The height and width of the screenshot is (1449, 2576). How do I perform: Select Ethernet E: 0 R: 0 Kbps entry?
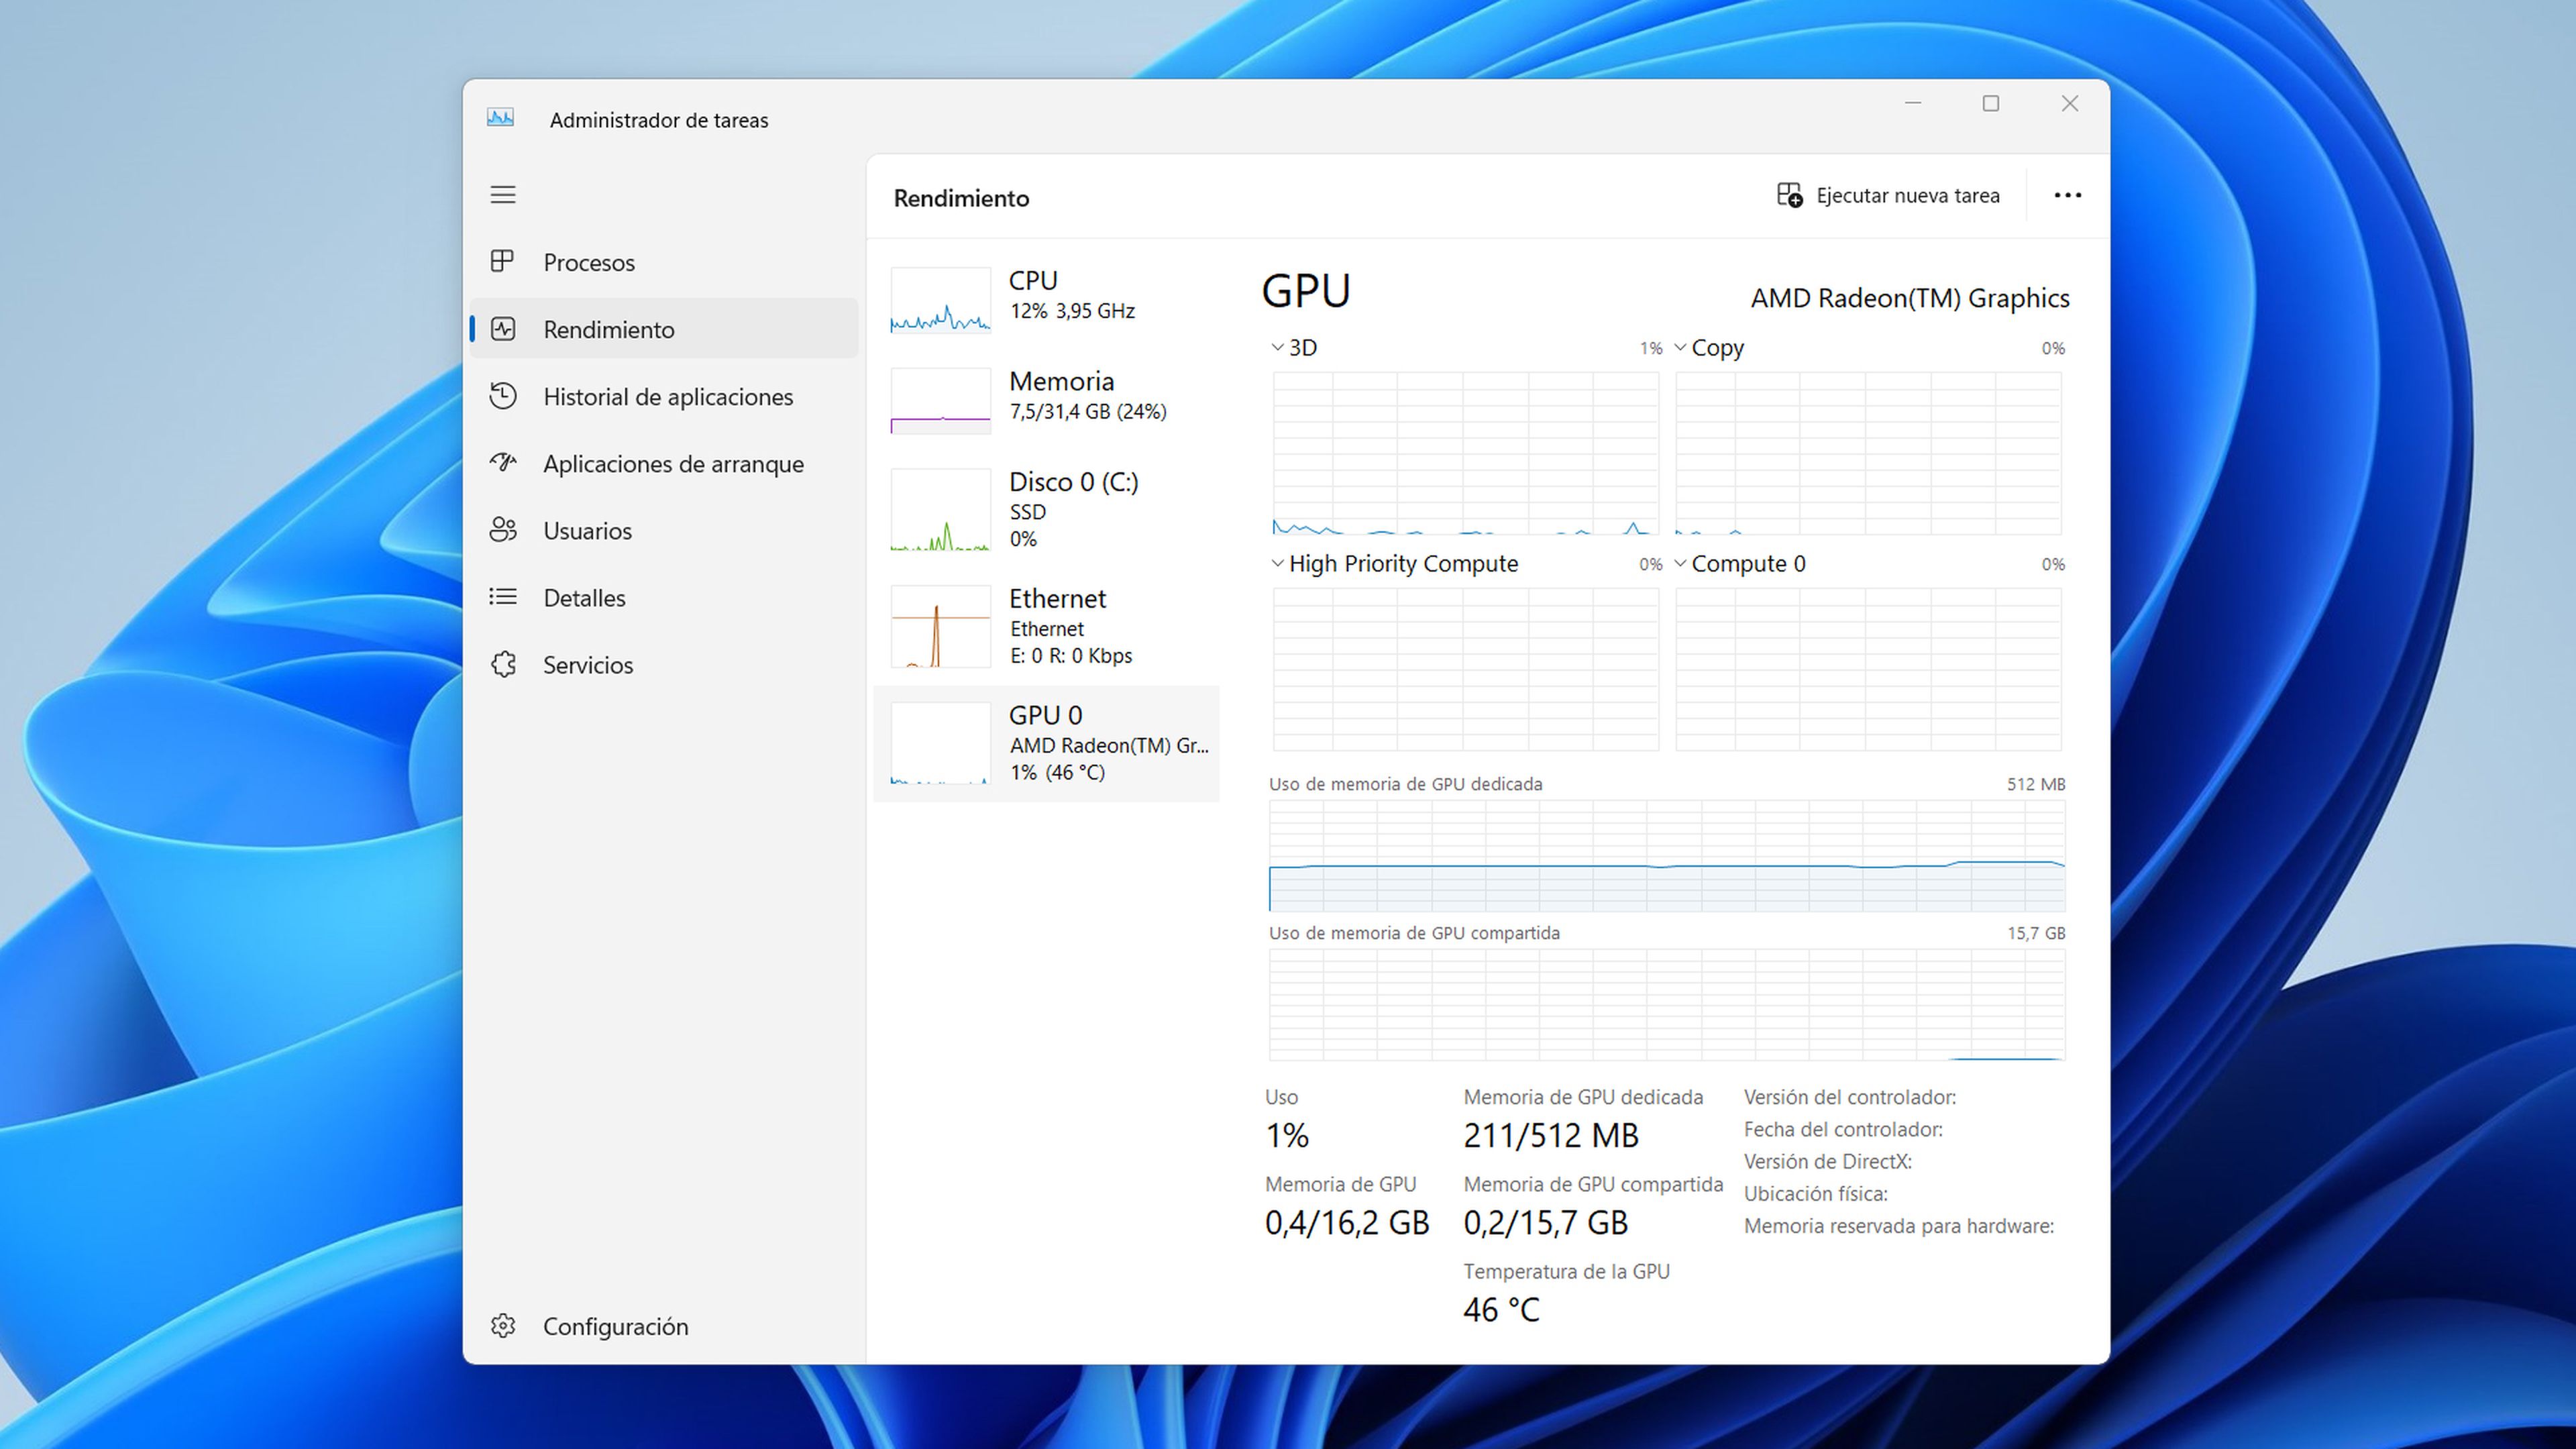1046,627
